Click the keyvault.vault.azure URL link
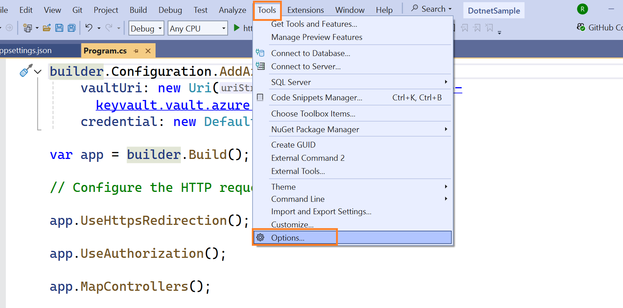The image size is (623, 308). pos(172,105)
